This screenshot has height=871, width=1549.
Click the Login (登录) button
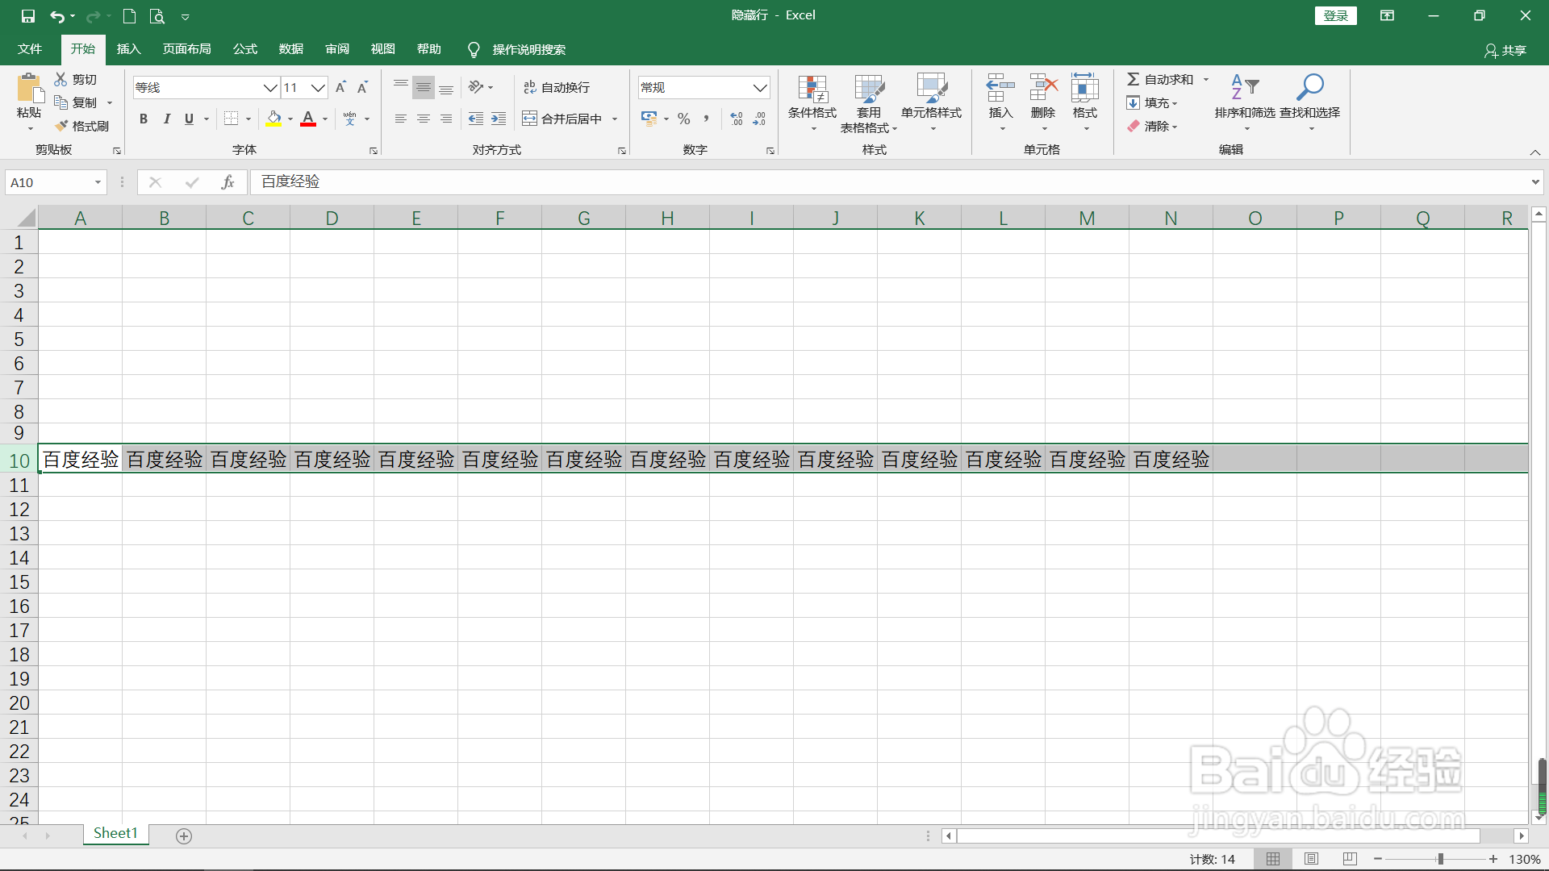tap(1336, 15)
